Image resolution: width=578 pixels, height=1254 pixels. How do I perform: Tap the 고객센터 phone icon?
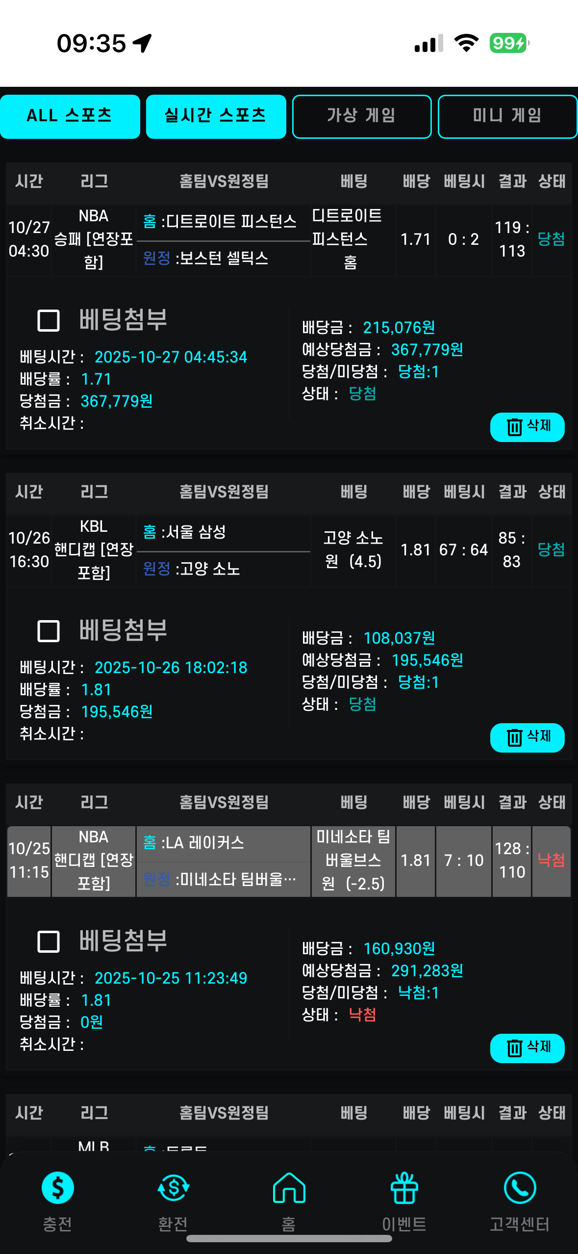[520, 1188]
